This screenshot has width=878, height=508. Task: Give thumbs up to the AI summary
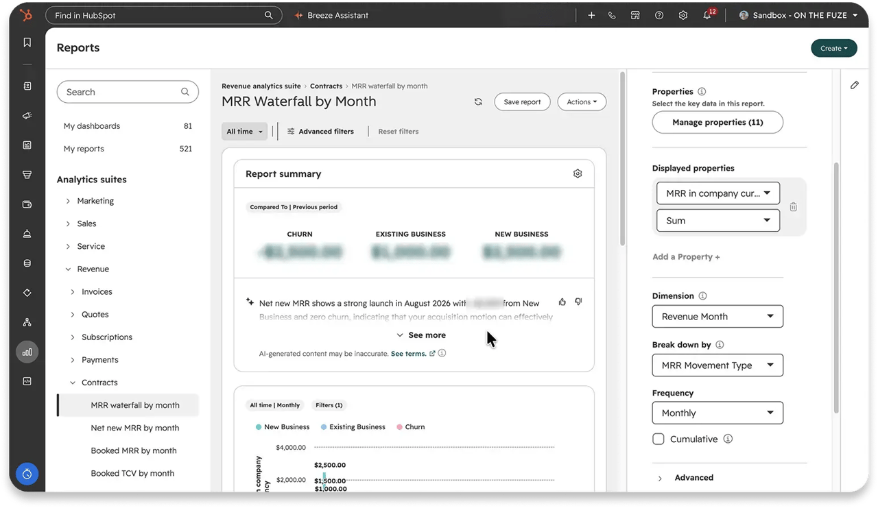(x=562, y=302)
